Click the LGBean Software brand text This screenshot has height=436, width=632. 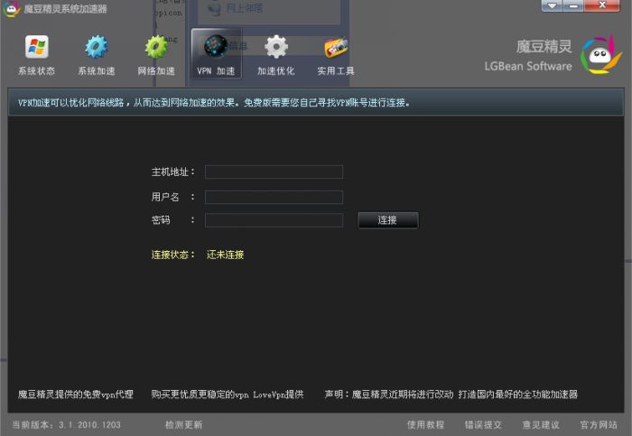(528, 66)
